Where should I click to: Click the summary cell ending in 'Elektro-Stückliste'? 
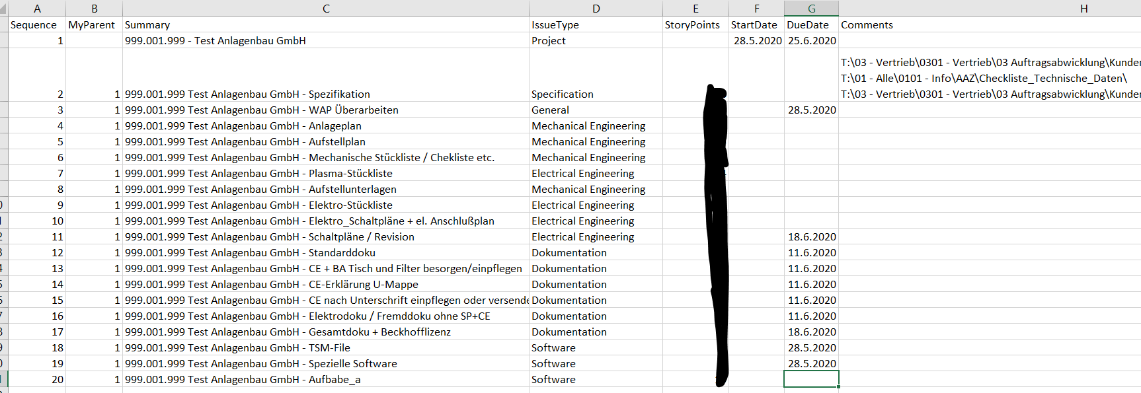pos(326,205)
